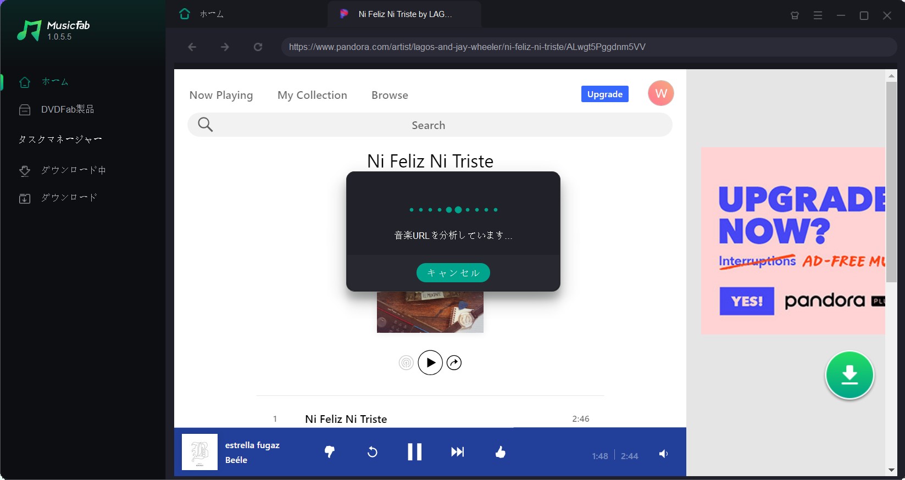Open Pandora My Collection

[312, 95]
